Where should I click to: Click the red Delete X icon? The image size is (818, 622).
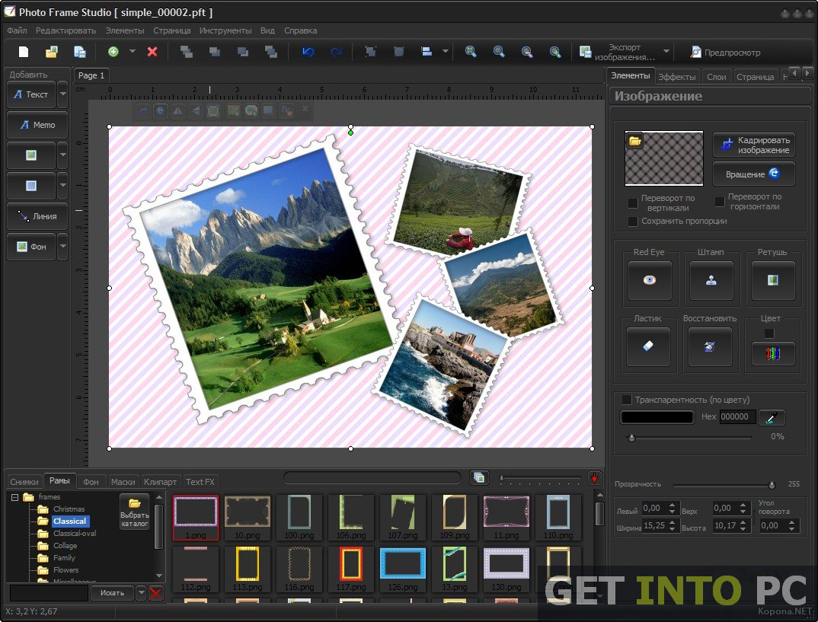(152, 52)
